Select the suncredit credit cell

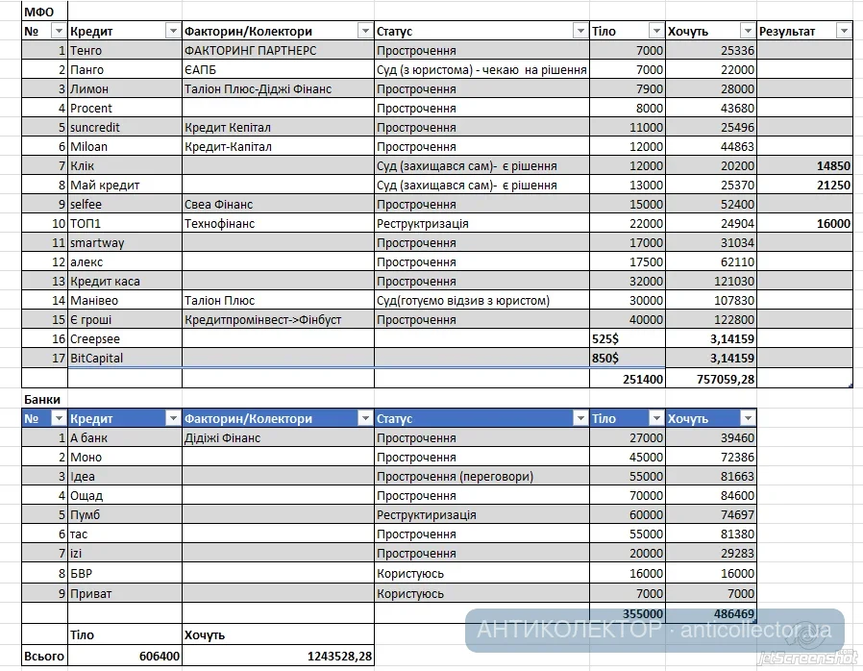[125, 127]
